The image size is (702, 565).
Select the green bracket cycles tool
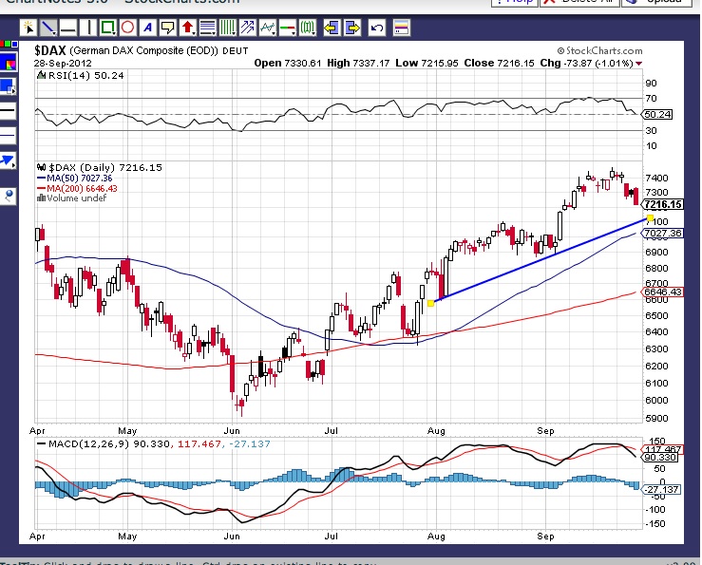coord(307,28)
